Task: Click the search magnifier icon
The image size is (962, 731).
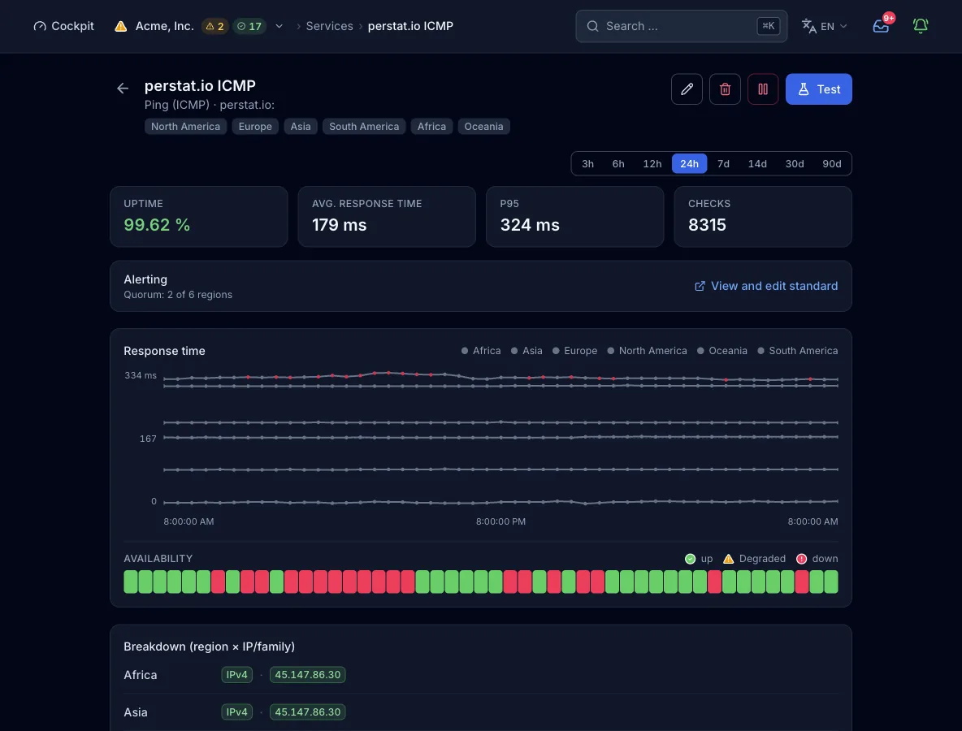Action: 592,26
